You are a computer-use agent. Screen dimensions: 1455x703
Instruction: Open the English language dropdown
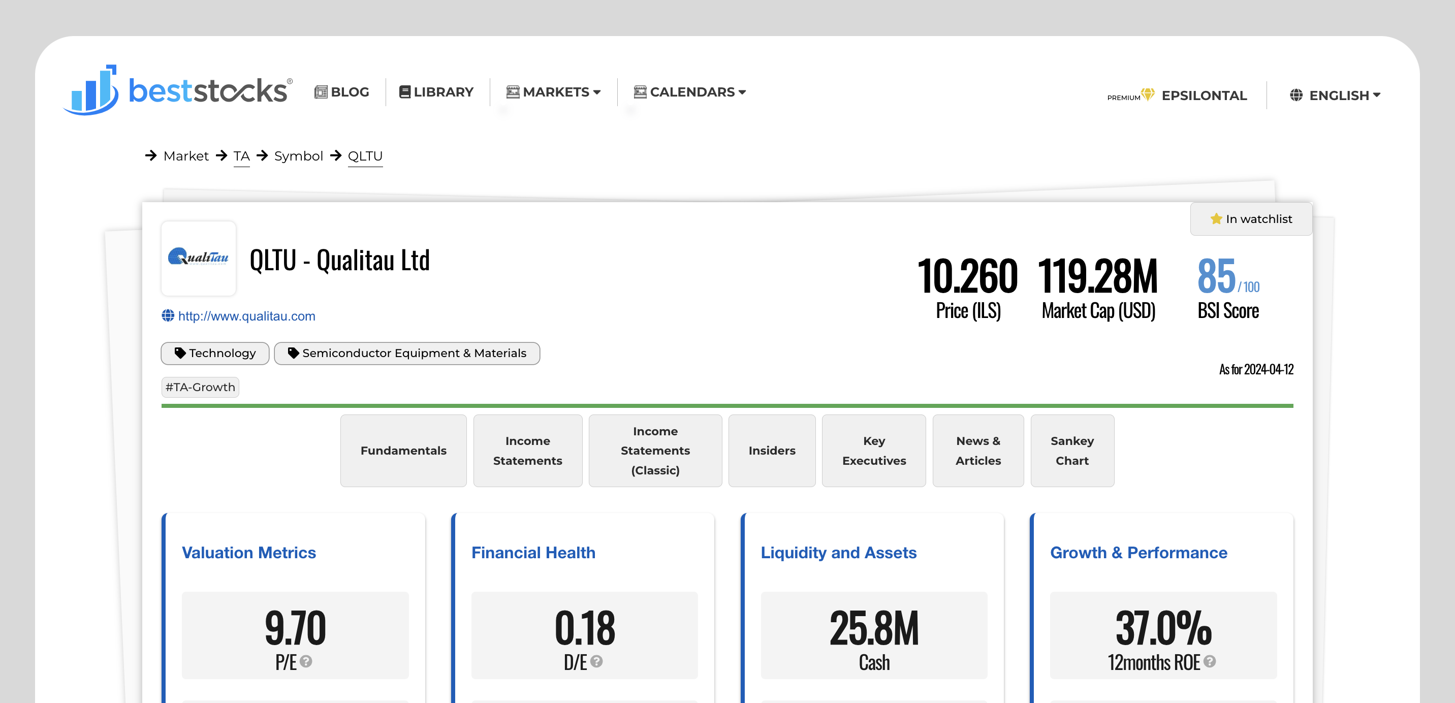click(1335, 95)
